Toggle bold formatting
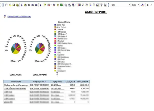154x111 pixels. [148, 5]
